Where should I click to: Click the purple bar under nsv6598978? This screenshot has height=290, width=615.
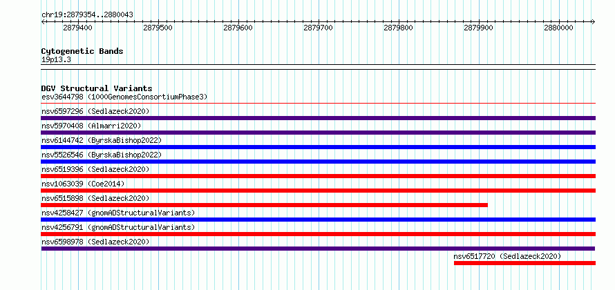coord(318,249)
